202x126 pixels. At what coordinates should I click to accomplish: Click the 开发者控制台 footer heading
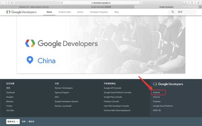(110, 83)
